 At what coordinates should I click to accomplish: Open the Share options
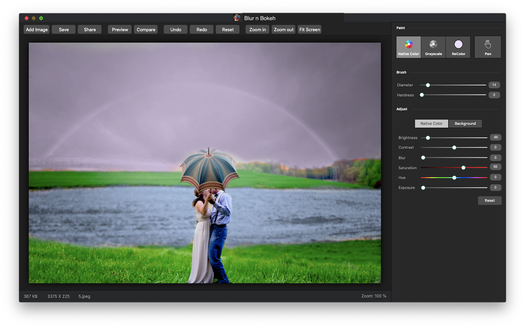pos(90,30)
